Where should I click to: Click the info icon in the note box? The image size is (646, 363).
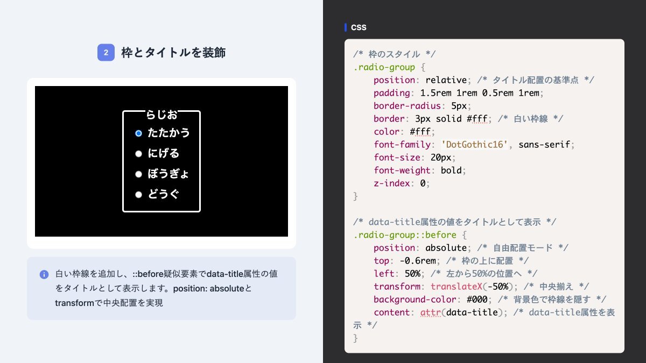pos(44,274)
